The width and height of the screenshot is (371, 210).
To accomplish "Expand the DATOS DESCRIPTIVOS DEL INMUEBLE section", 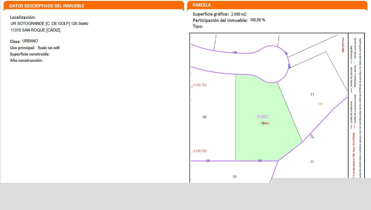I will [x=46, y=5].
